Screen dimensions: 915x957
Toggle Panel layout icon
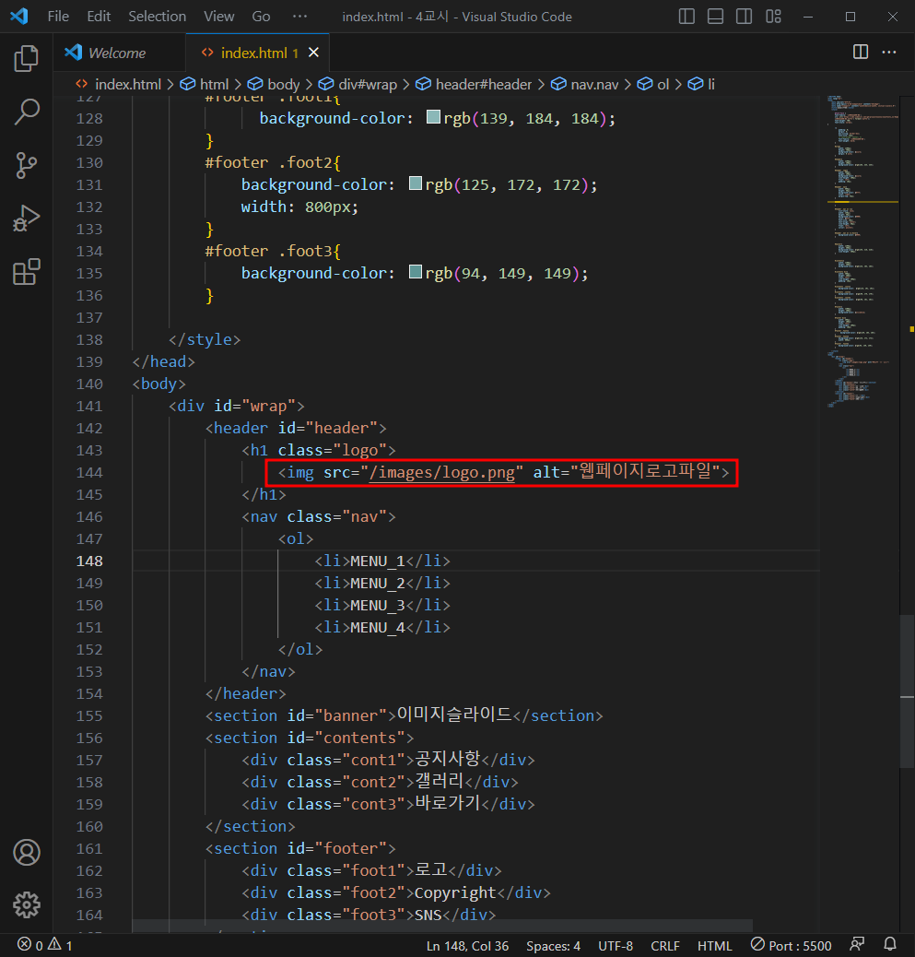[716, 17]
